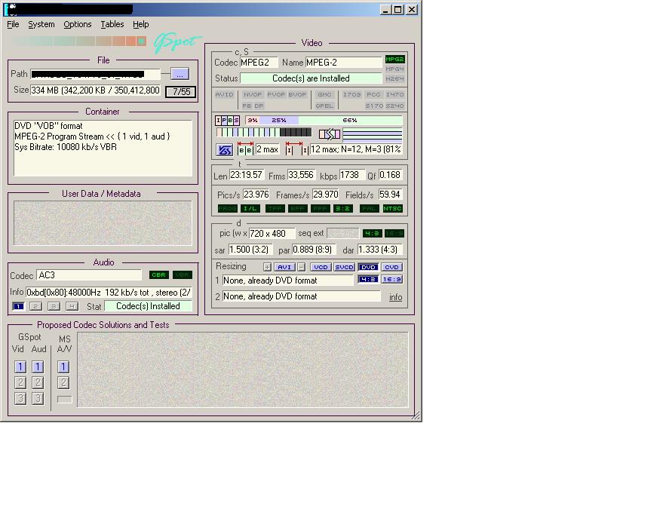
Task: Click the plus button beside AVI
Action: [x=267, y=267]
